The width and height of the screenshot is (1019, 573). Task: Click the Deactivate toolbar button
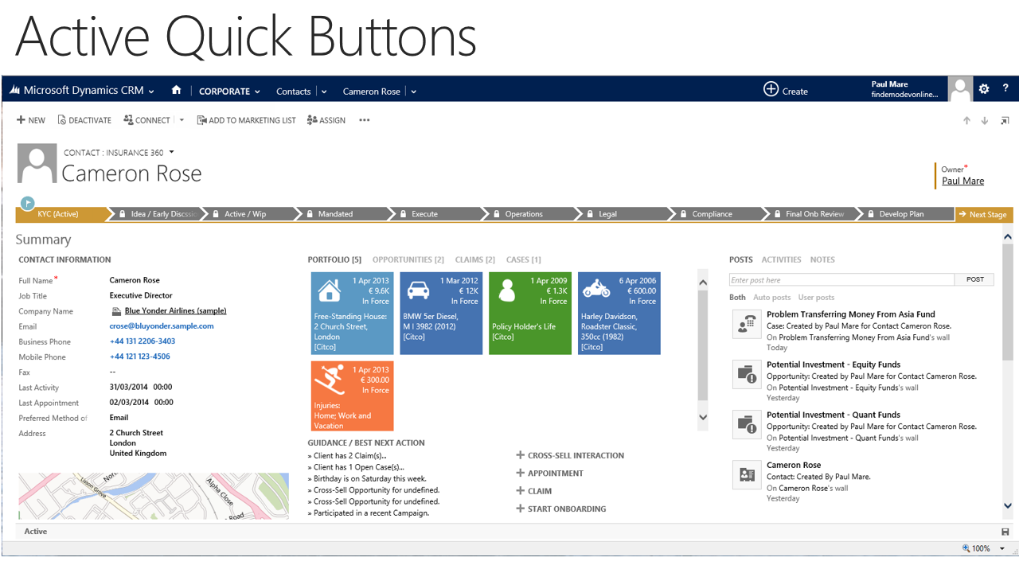84,120
